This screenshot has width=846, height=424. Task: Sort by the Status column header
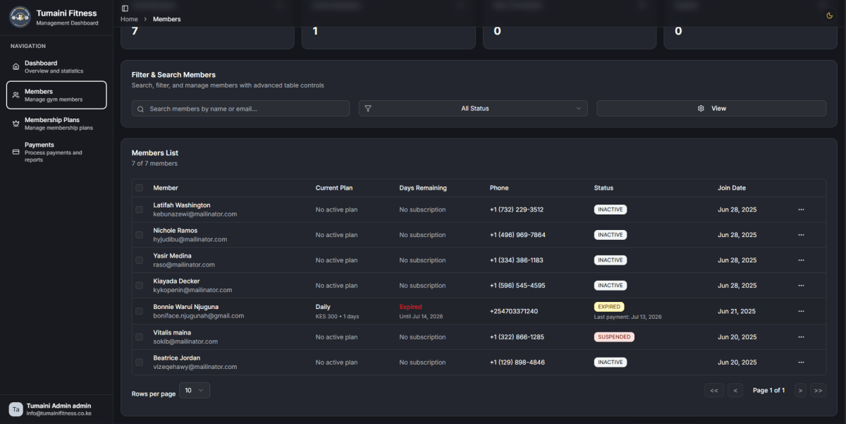(x=603, y=188)
